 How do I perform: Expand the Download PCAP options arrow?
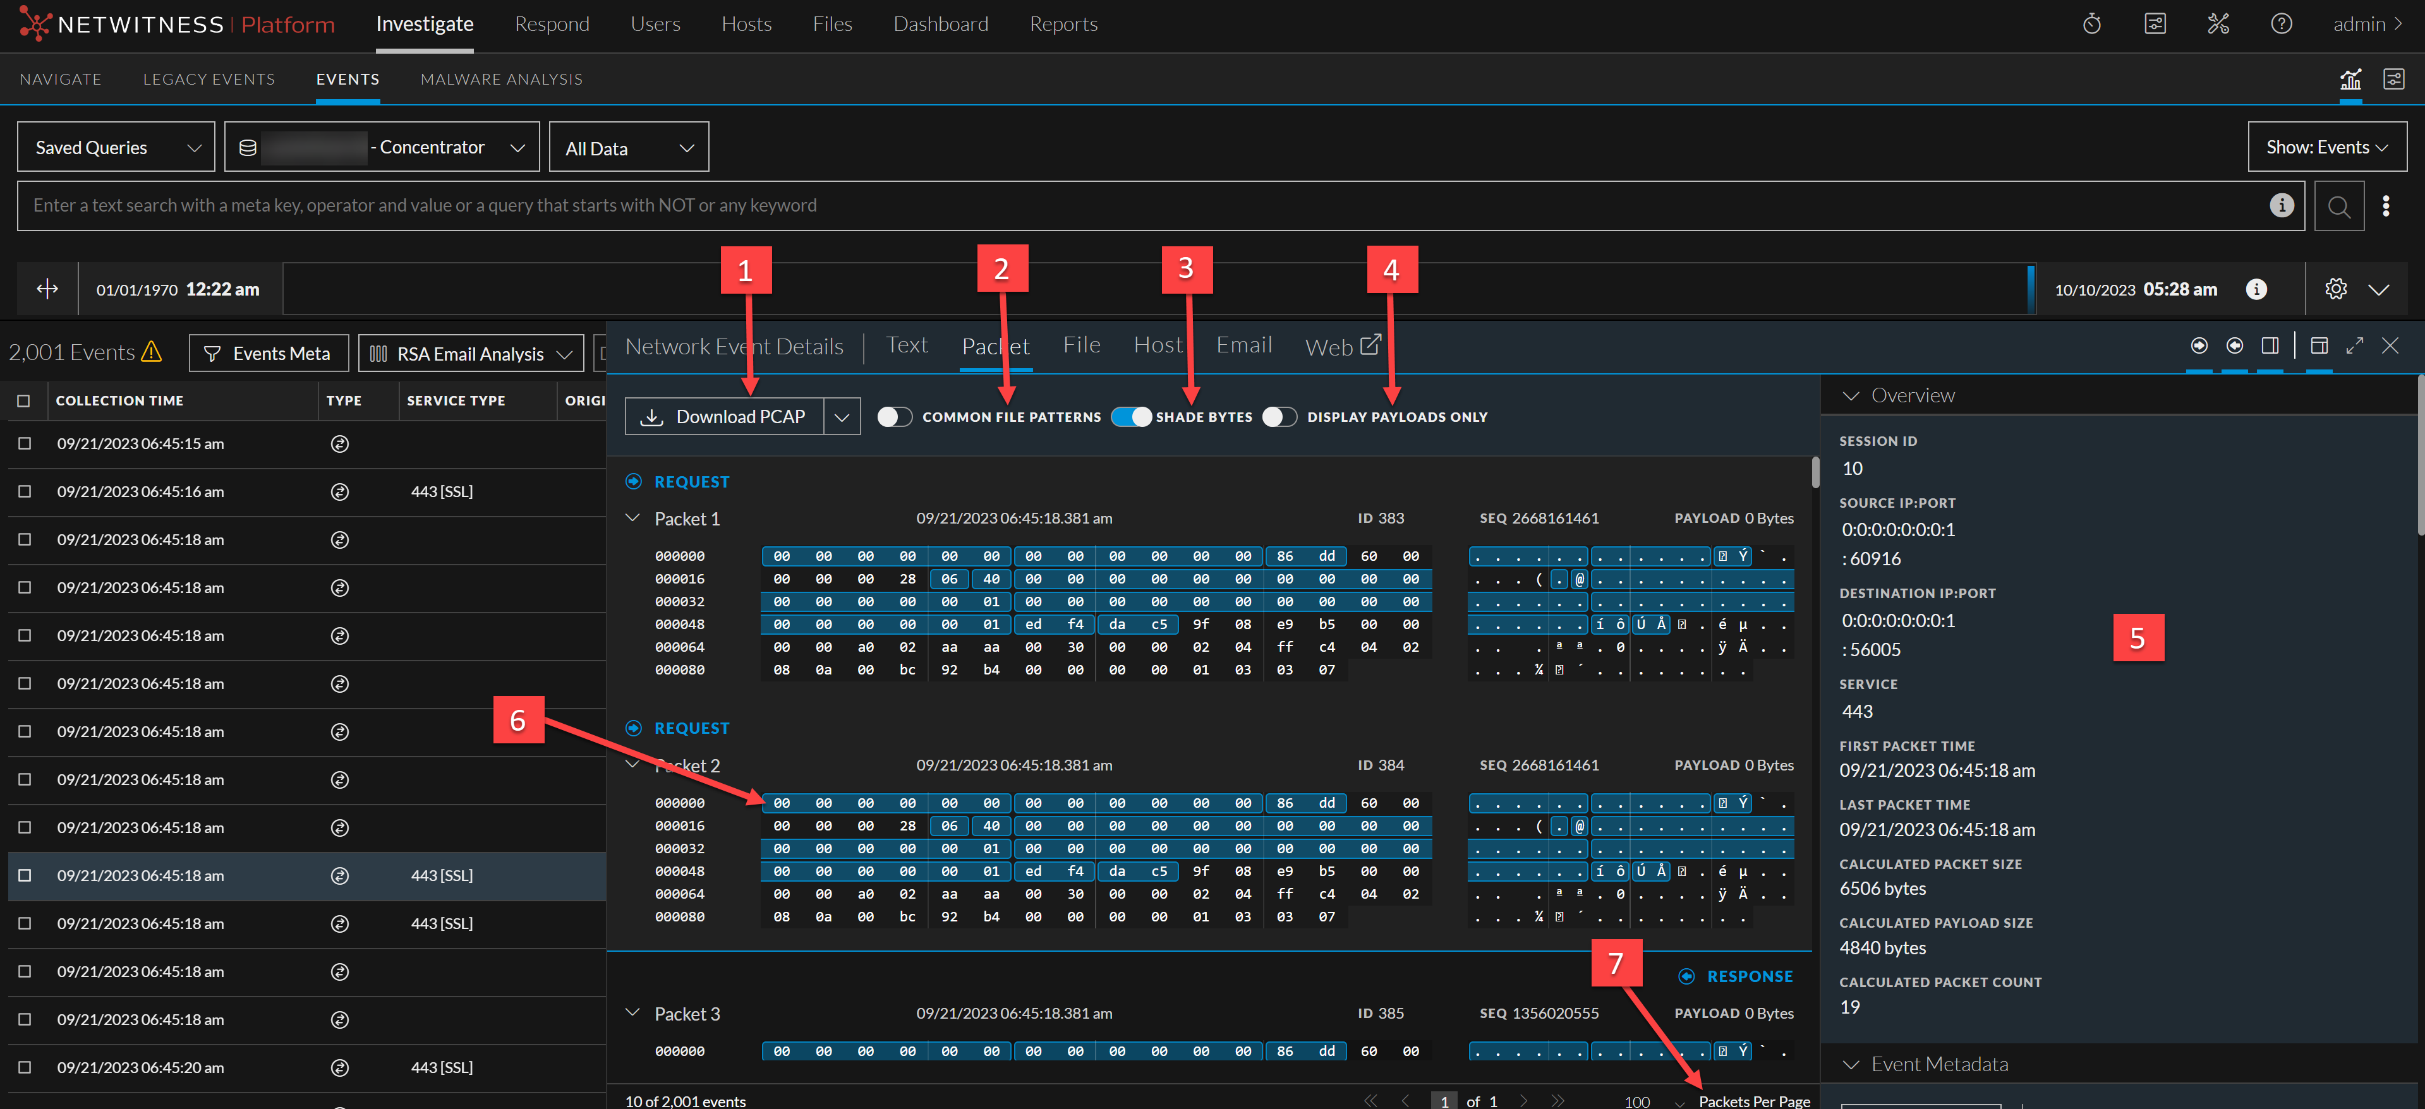coord(842,417)
